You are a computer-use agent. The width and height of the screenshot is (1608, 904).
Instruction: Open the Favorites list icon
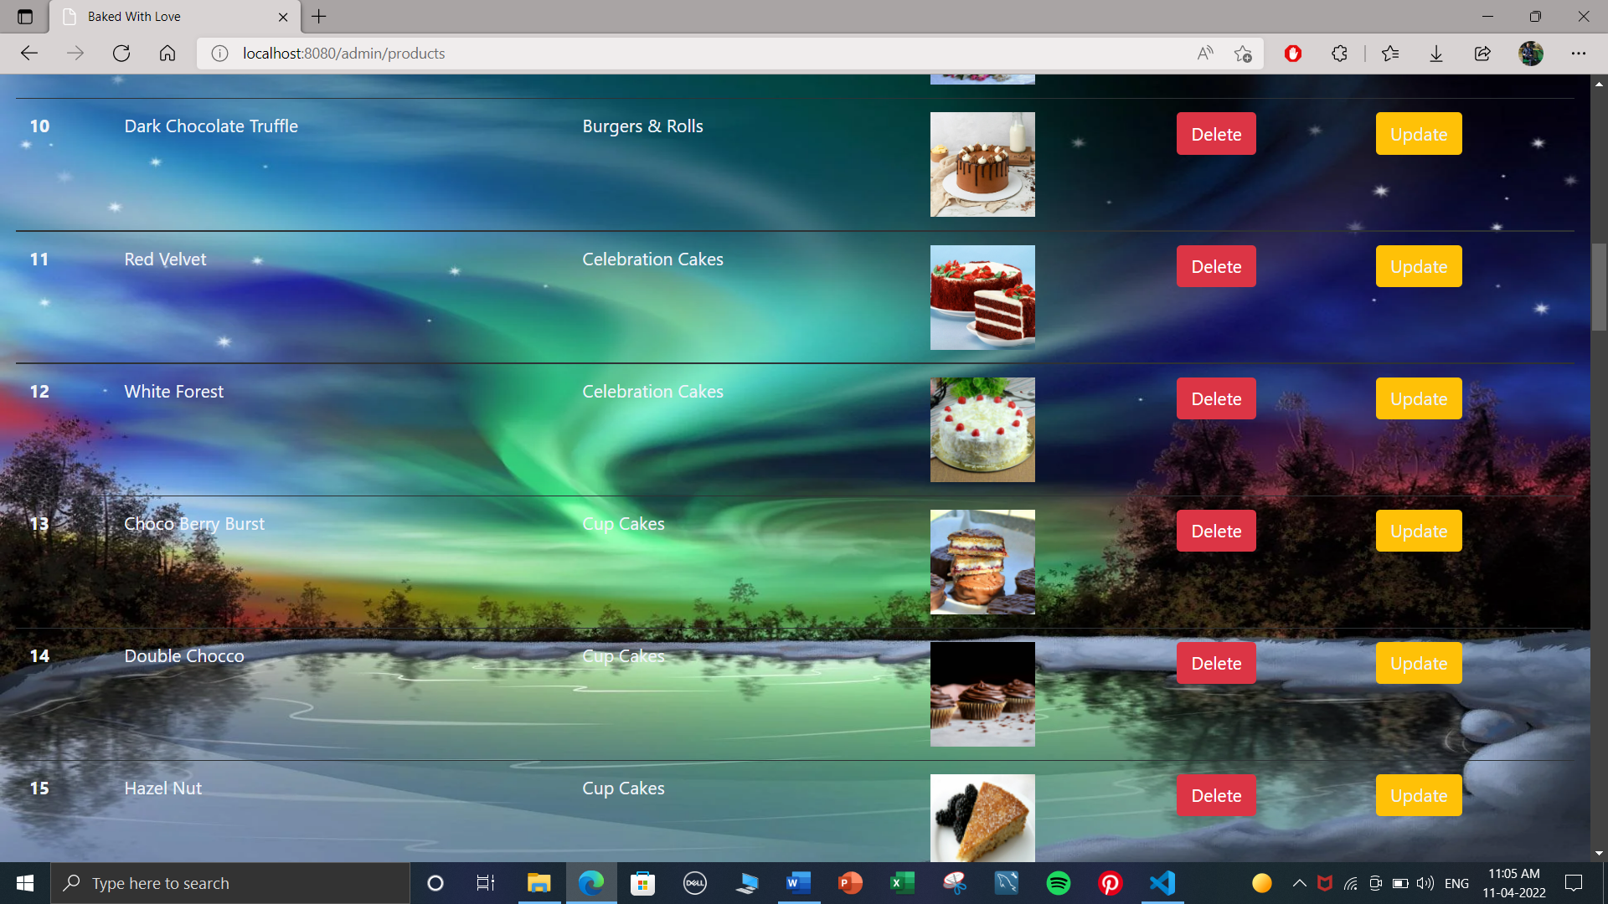[1390, 54]
